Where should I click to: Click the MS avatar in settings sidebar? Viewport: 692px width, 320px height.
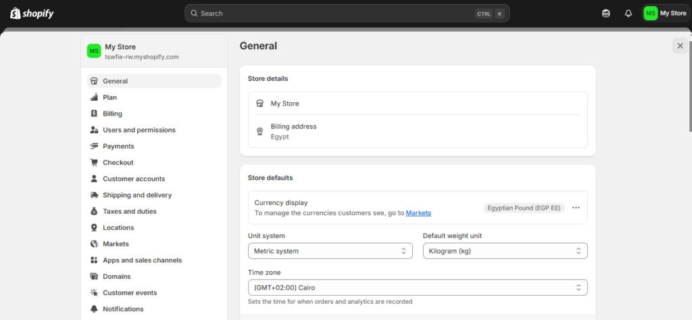point(94,51)
